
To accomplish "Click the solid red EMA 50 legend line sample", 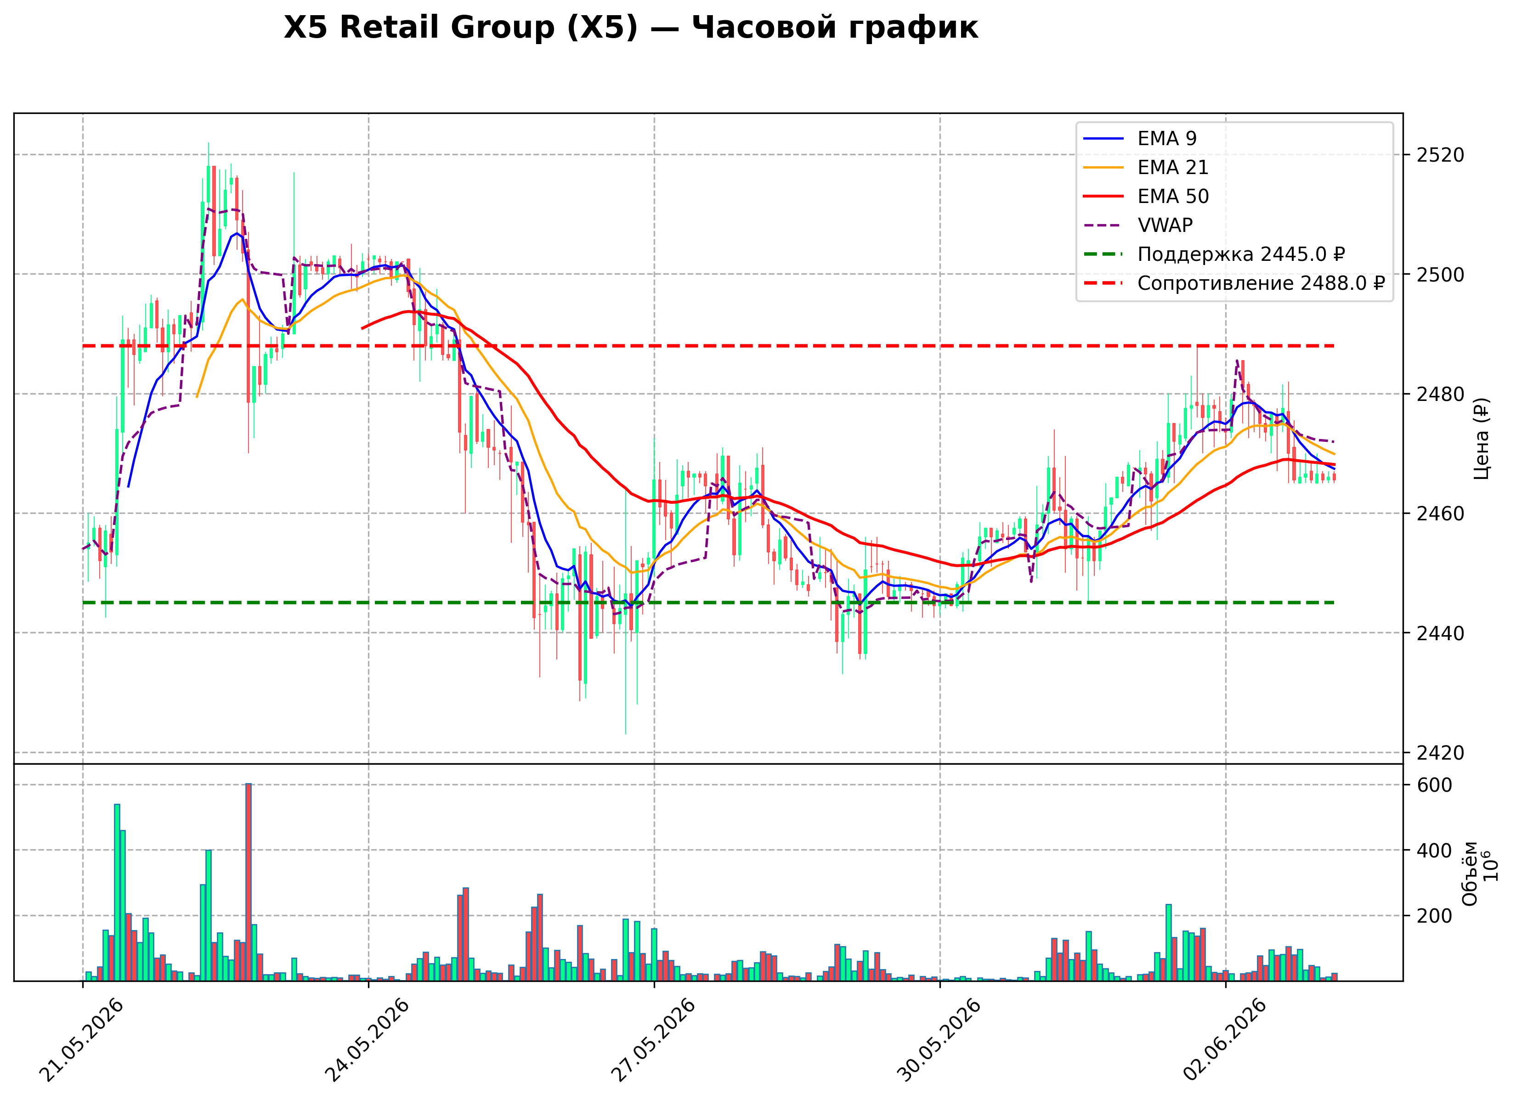I will (x=1103, y=197).
